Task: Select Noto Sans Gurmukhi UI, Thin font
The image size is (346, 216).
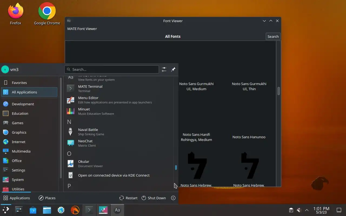Action: click(249, 86)
